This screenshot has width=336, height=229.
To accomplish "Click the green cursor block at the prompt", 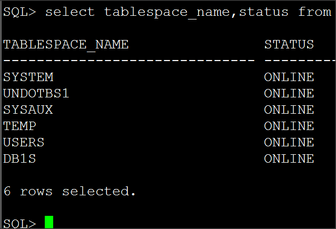I will [x=49, y=222].
